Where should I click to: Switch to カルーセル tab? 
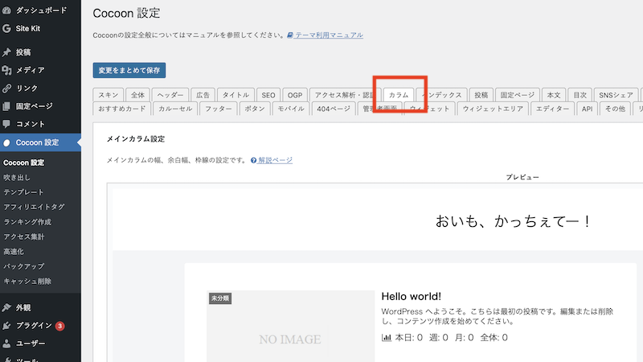[175, 109]
